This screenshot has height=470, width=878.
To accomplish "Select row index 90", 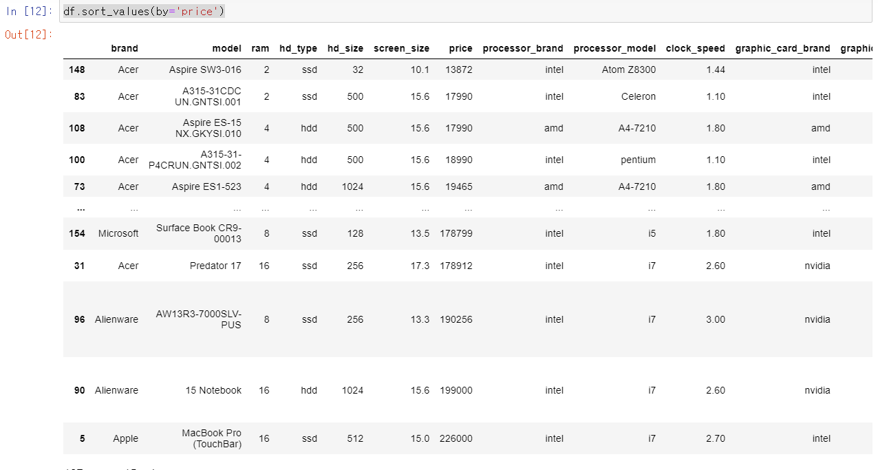I will pyautogui.click(x=80, y=390).
